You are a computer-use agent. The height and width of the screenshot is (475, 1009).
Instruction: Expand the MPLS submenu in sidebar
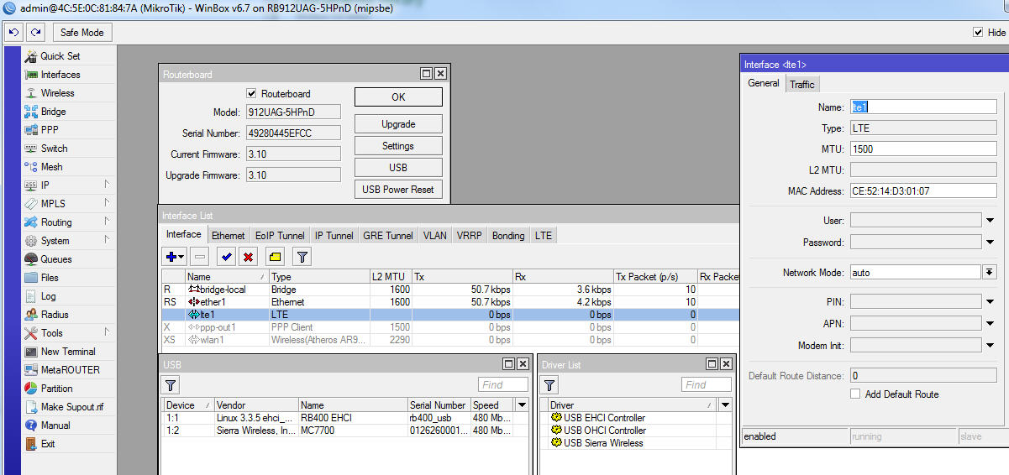click(x=107, y=203)
